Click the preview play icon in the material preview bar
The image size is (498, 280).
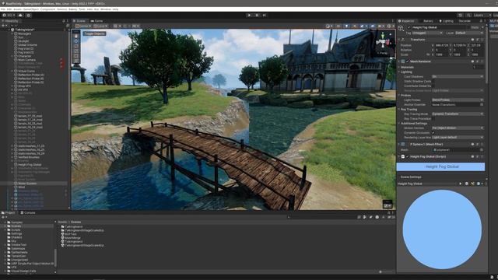461,184
